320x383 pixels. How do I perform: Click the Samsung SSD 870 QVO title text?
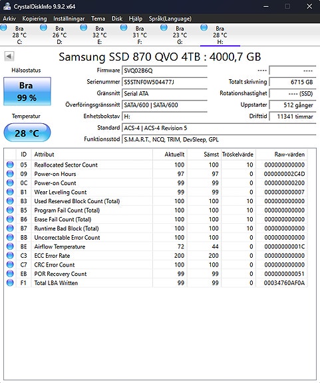(x=160, y=57)
